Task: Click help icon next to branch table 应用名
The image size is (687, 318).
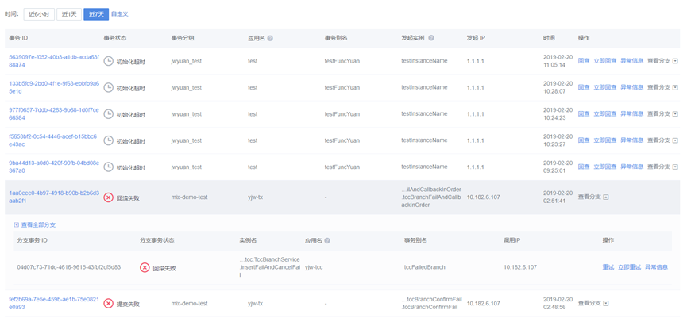Action: tap(327, 240)
